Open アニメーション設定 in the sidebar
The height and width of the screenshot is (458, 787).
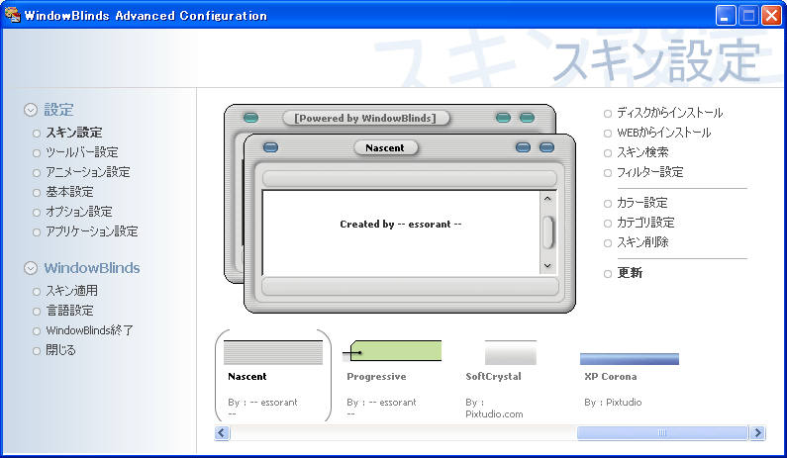pos(88,172)
